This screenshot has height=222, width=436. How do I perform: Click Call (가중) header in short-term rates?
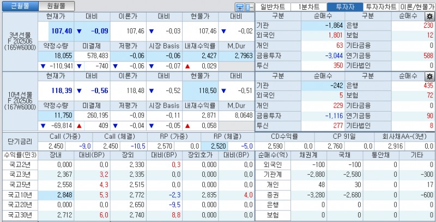click(65, 137)
